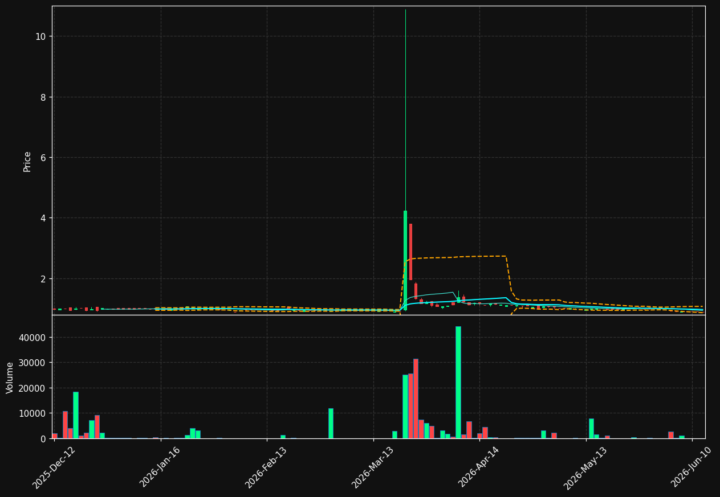Select the price tick label 6

coord(43,158)
